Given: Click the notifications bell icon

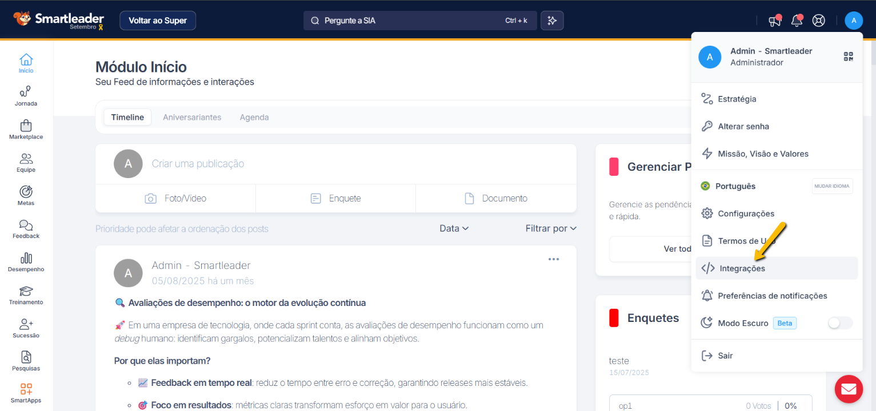Looking at the screenshot, I should pyautogui.click(x=797, y=21).
